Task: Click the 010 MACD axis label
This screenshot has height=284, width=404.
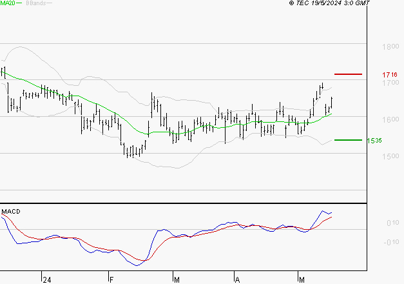Action: (392, 223)
